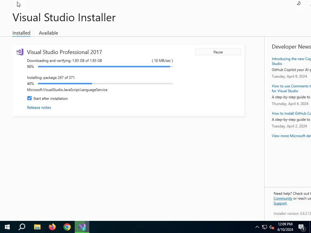Open the Community help link
Screen dimensions: 311x233
pyautogui.click(x=283, y=198)
